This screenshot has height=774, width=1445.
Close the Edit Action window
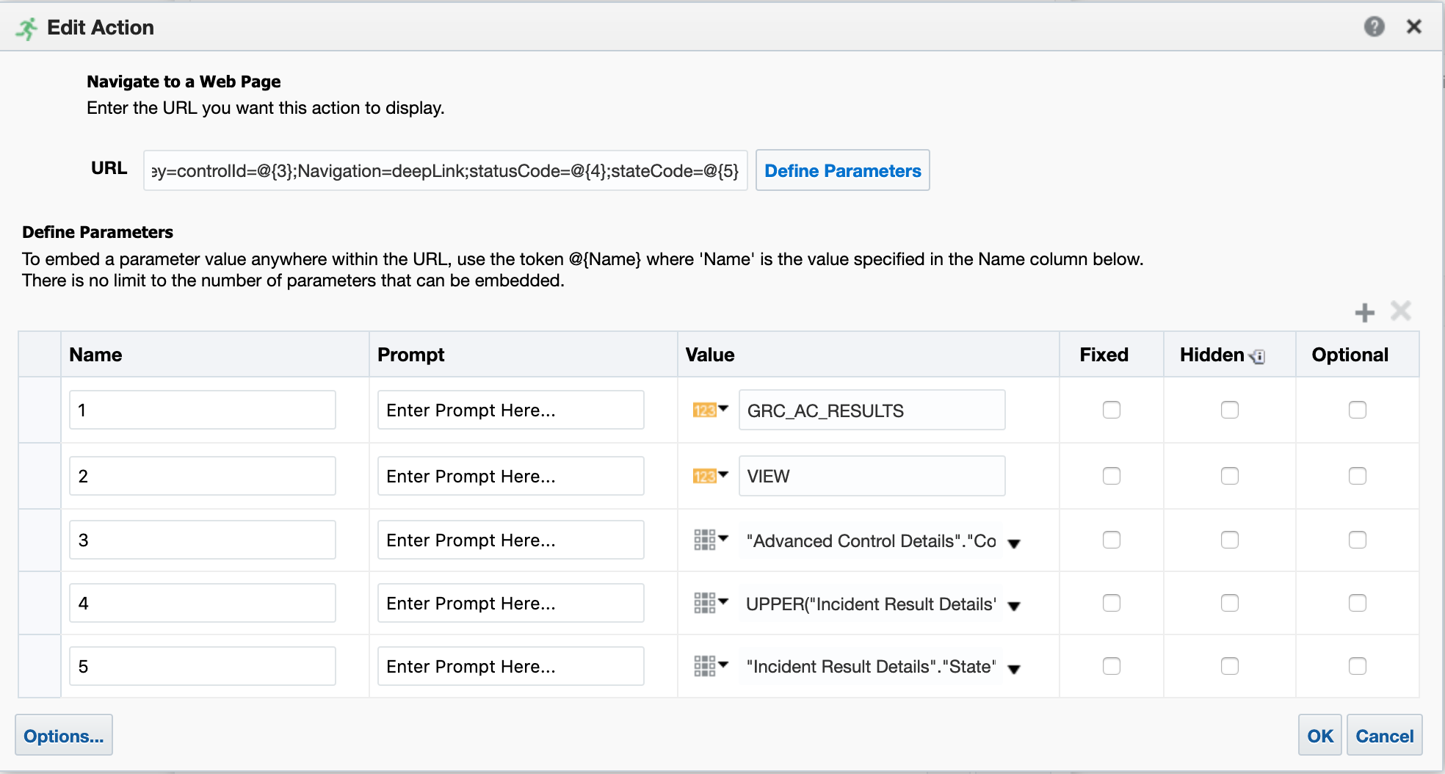point(1413,26)
